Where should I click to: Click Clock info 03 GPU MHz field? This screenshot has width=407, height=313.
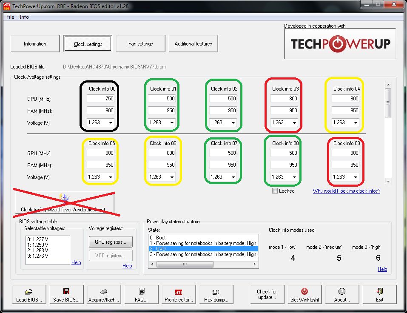click(x=284, y=99)
